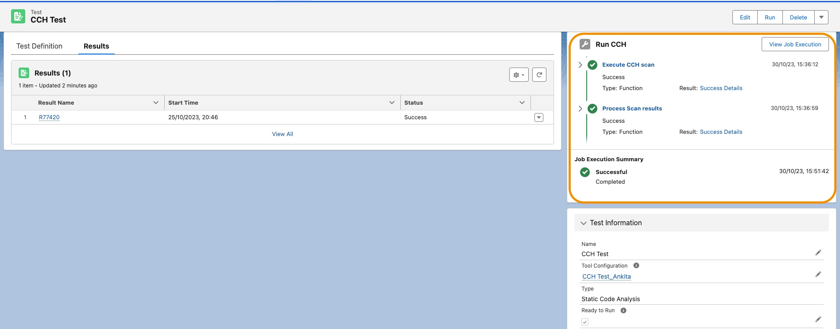Open the CCH Test_Ankita tool configuration

coord(607,276)
